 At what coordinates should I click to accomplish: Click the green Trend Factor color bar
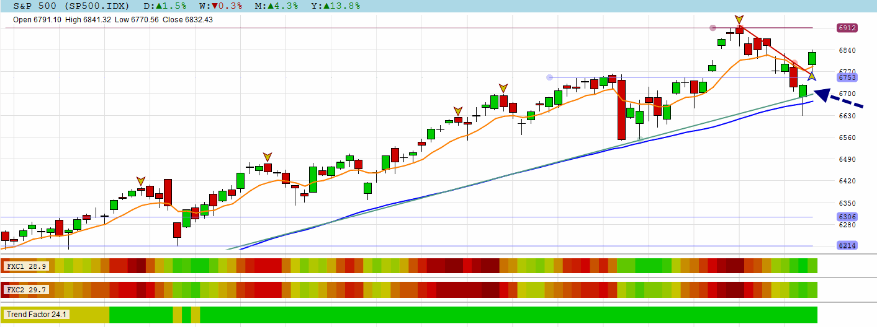[x=497, y=315]
